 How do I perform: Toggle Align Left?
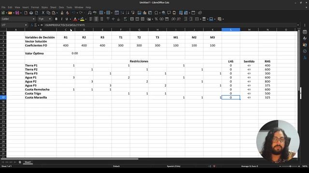tap(91, 19)
